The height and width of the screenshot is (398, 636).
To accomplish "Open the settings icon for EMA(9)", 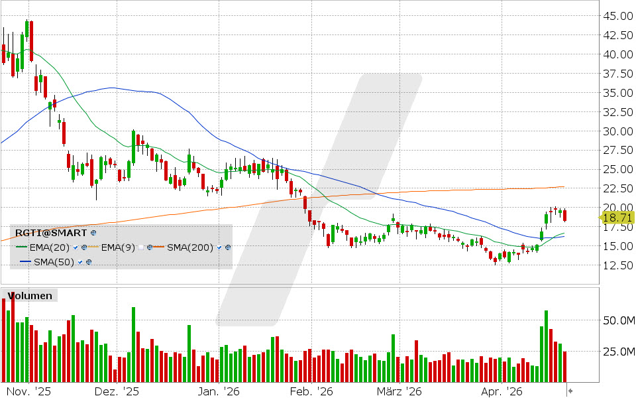I will coord(150,248).
